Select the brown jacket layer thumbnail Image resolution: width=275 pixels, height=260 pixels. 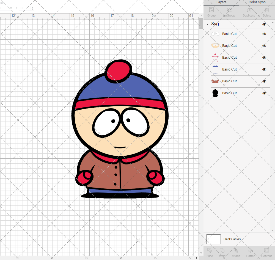(215, 81)
